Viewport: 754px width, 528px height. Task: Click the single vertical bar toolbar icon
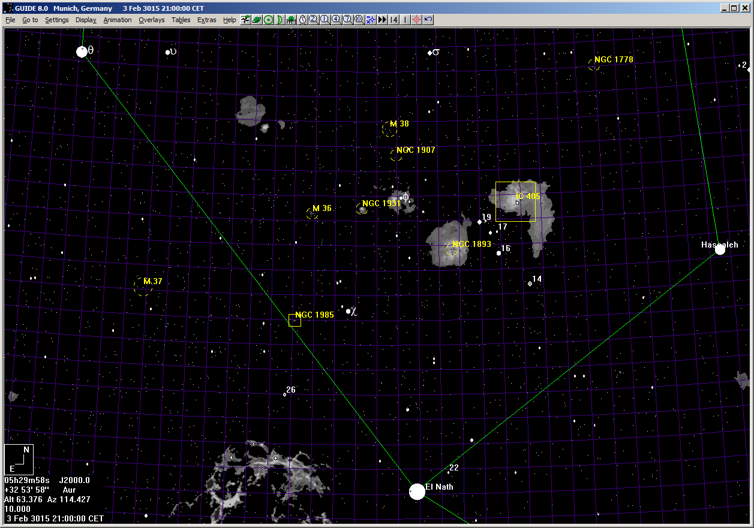405,19
